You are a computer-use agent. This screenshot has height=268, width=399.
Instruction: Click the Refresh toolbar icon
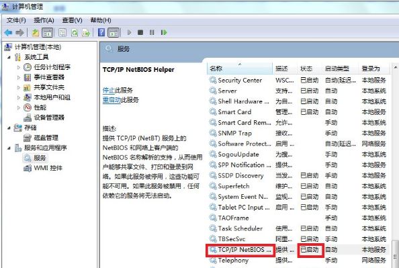point(75,33)
